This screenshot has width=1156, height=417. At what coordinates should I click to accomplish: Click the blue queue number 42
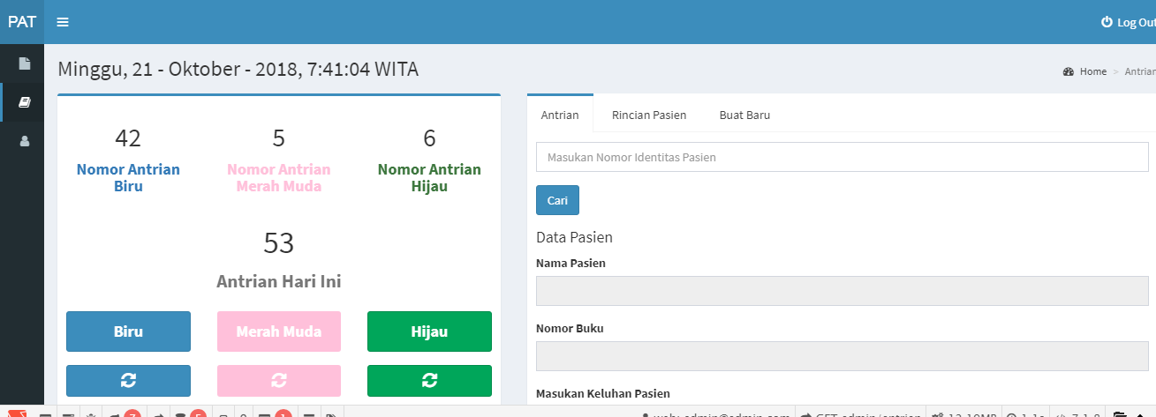point(128,138)
